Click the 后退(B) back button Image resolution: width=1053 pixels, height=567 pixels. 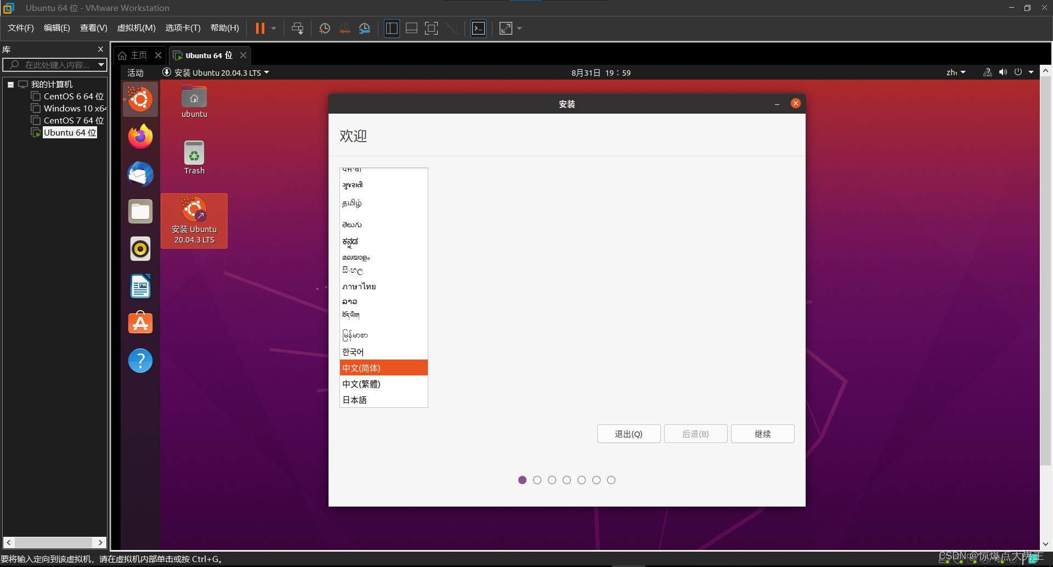pyautogui.click(x=695, y=434)
